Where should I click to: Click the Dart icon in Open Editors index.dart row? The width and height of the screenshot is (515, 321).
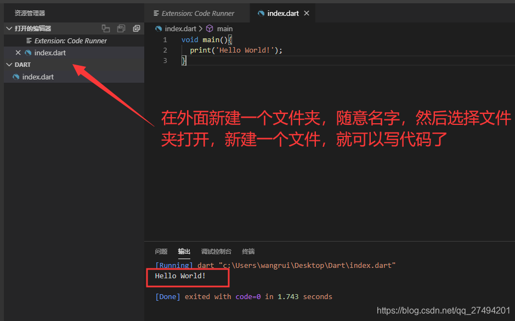point(29,53)
